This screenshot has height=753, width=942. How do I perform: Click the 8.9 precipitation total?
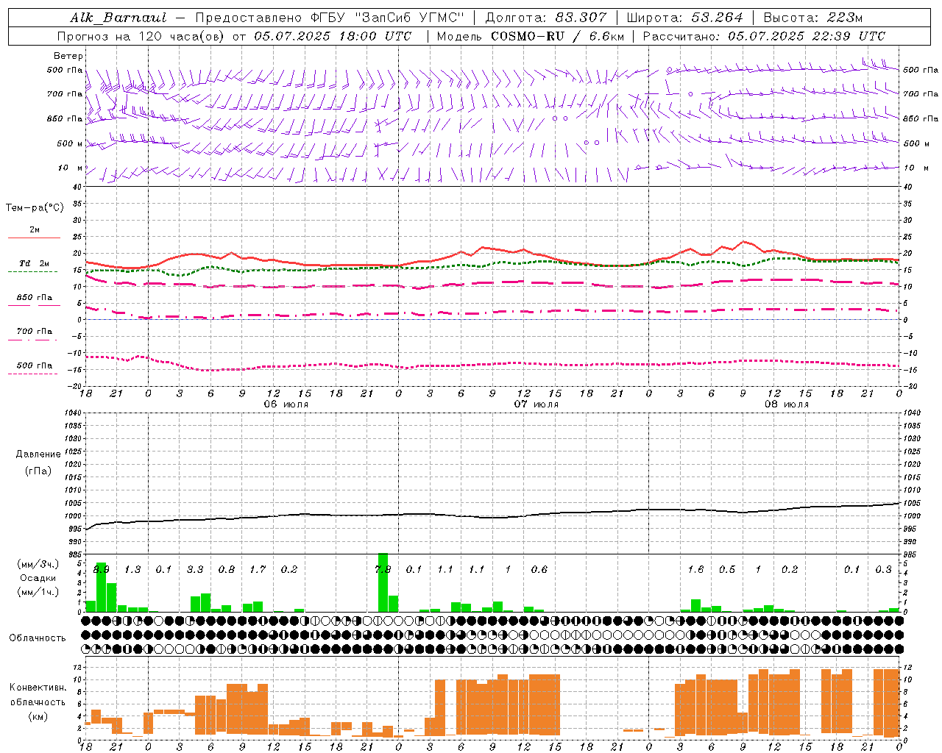point(101,569)
